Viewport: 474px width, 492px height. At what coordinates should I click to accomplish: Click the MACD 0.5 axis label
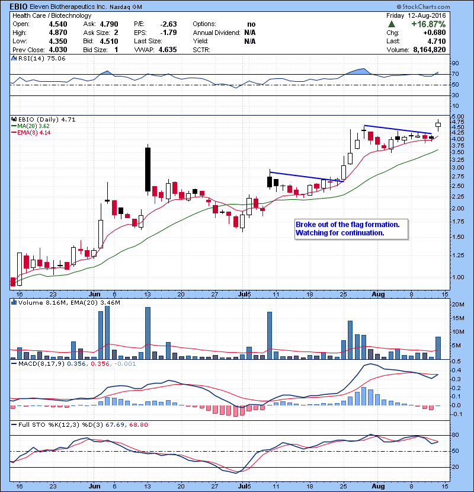tap(456, 362)
